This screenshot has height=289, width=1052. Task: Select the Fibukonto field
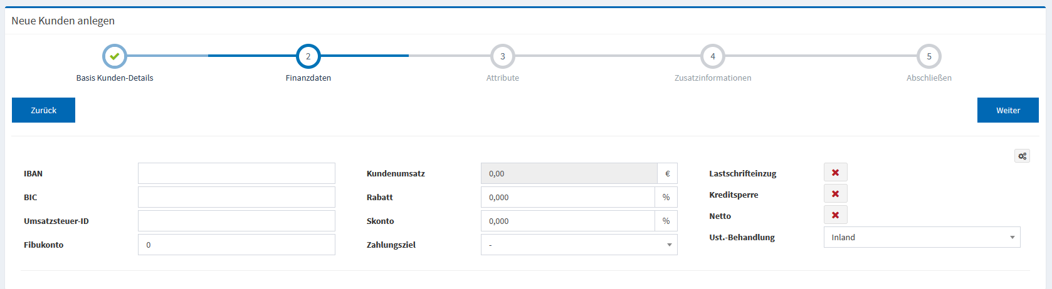(x=236, y=245)
